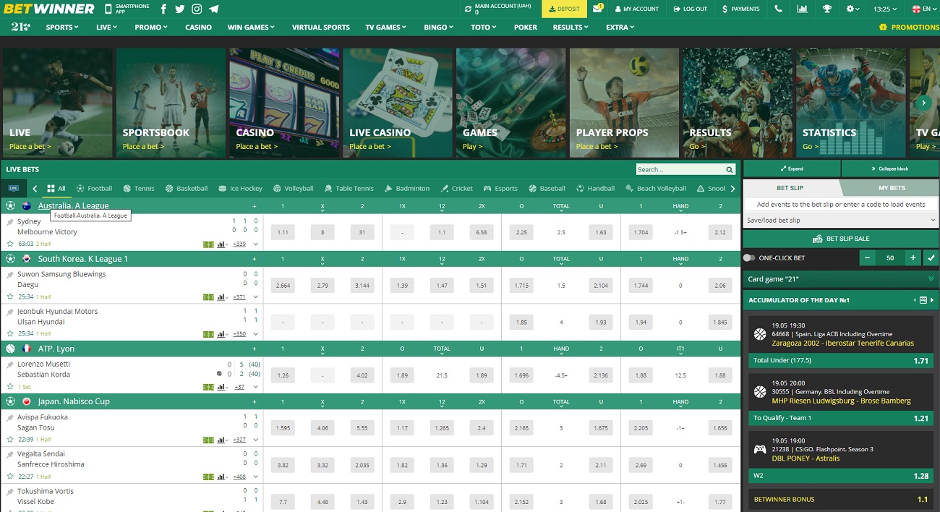Image resolution: width=940 pixels, height=512 pixels.
Task: Filter live bets by Esports
Action: tap(500, 189)
